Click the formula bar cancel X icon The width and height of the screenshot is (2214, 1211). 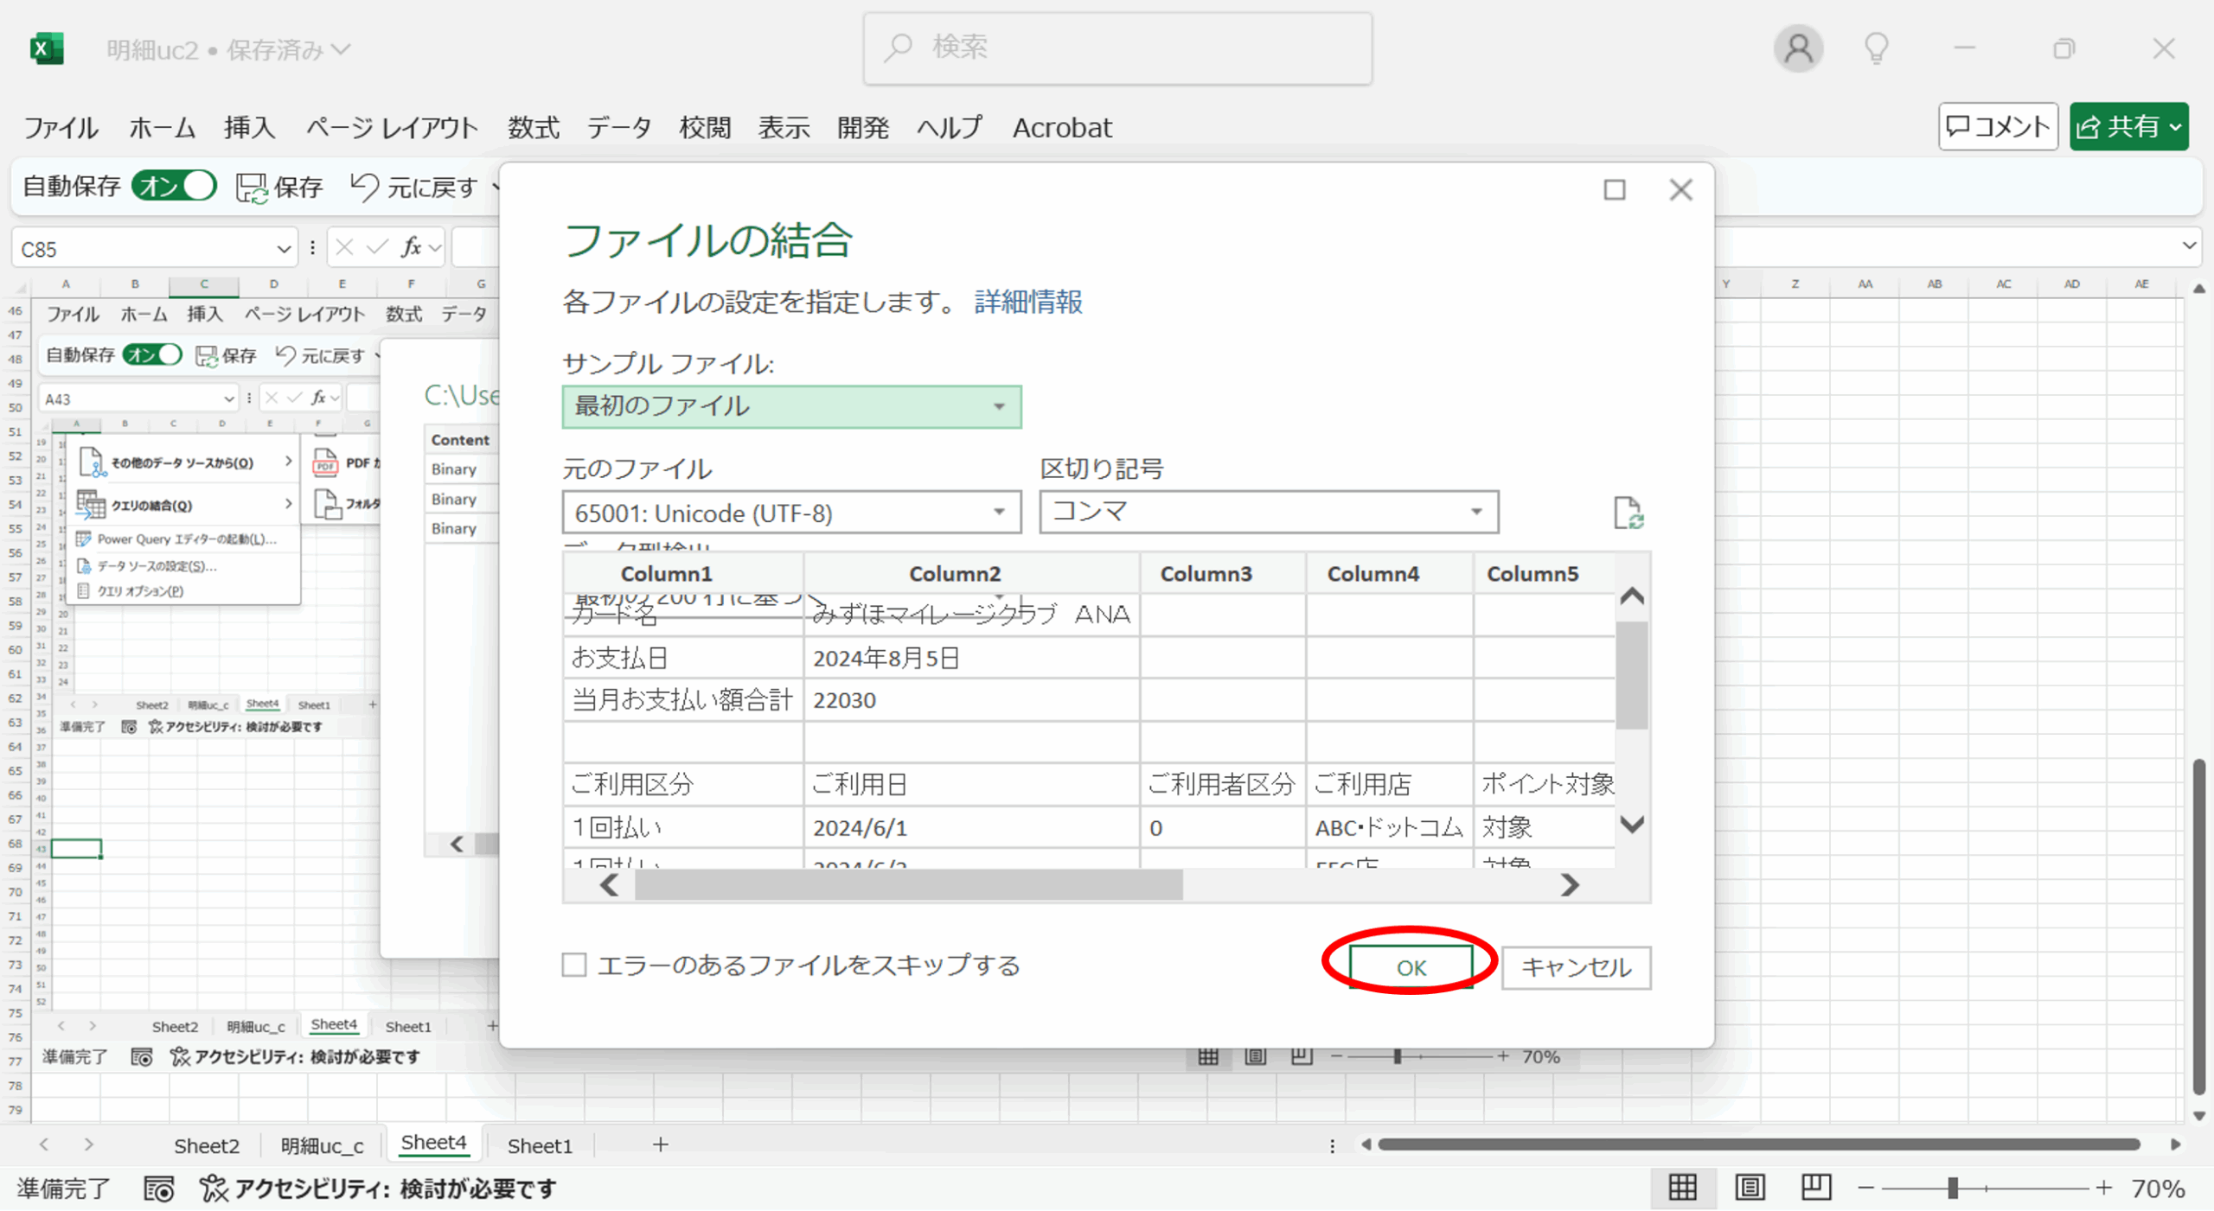click(344, 248)
